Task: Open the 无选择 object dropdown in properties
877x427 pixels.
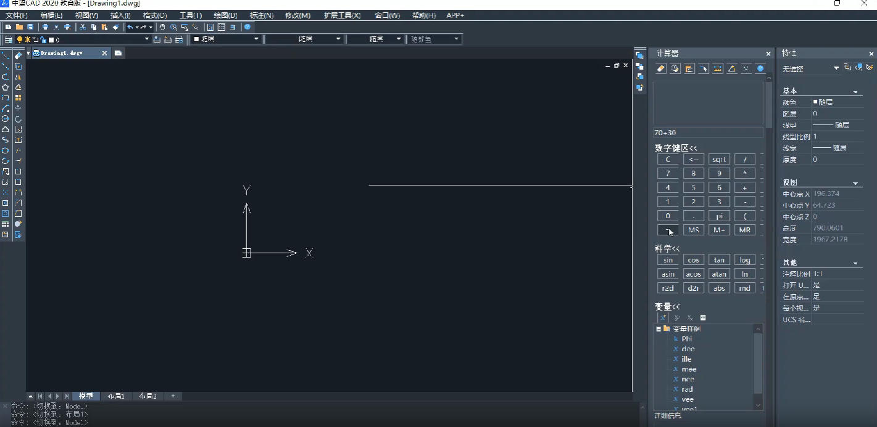Action: pos(836,68)
